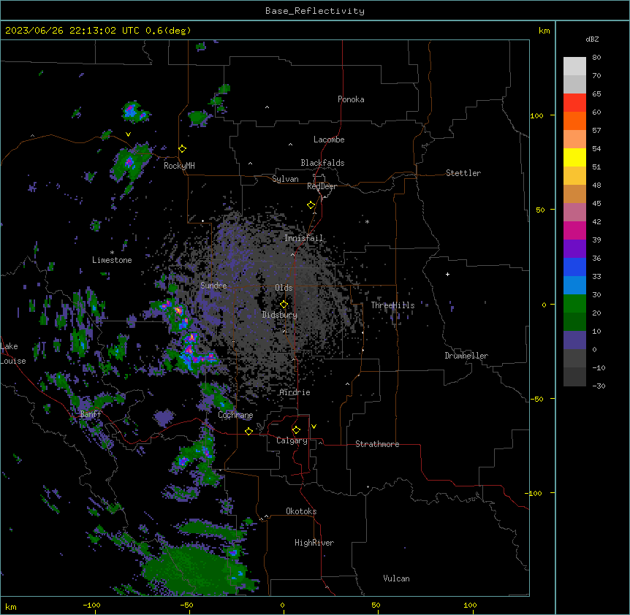Click the Lake Louise label
This screenshot has height=615, width=630.
pyautogui.click(x=13, y=354)
